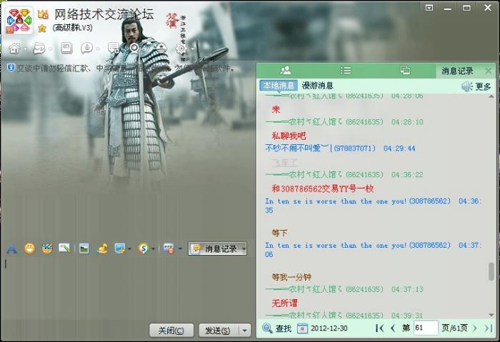Click the magnifier 查找 search icon
The image size is (500, 342).
(x=267, y=328)
